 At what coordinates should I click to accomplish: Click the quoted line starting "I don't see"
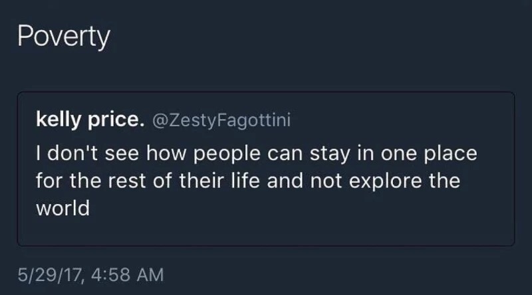256,153
